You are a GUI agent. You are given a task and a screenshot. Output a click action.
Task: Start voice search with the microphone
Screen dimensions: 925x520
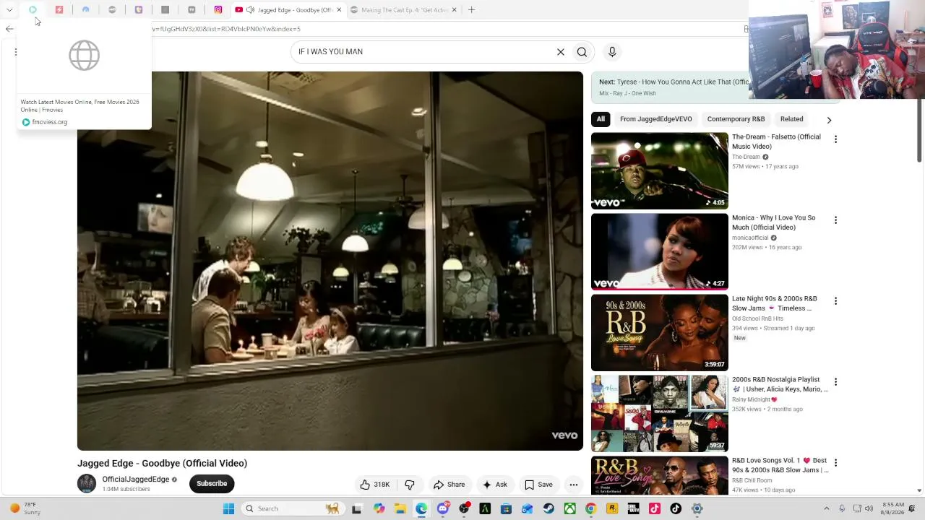612,52
